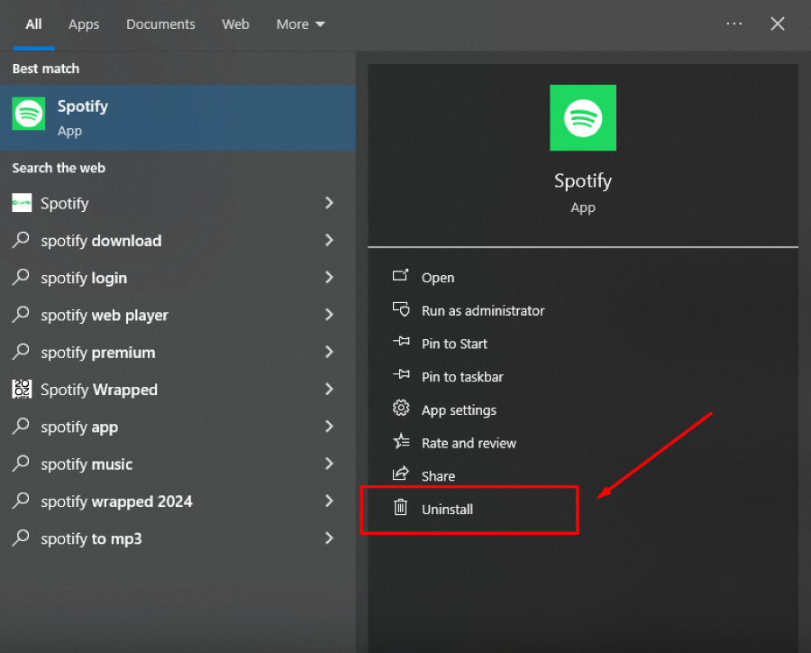
Task: Select the Share action label
Action: (438, 476)
